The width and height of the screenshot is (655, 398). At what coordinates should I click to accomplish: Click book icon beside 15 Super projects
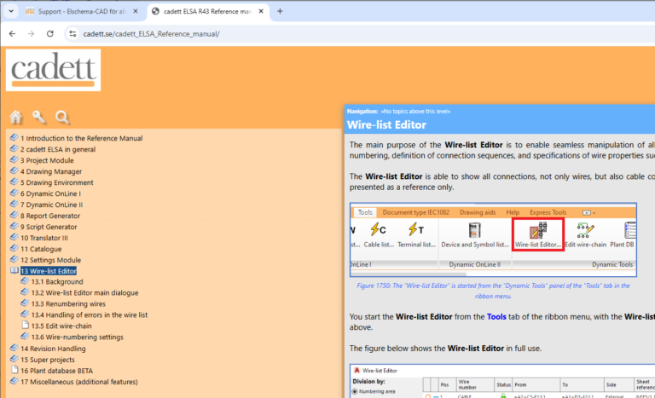[x=14, y=359]
